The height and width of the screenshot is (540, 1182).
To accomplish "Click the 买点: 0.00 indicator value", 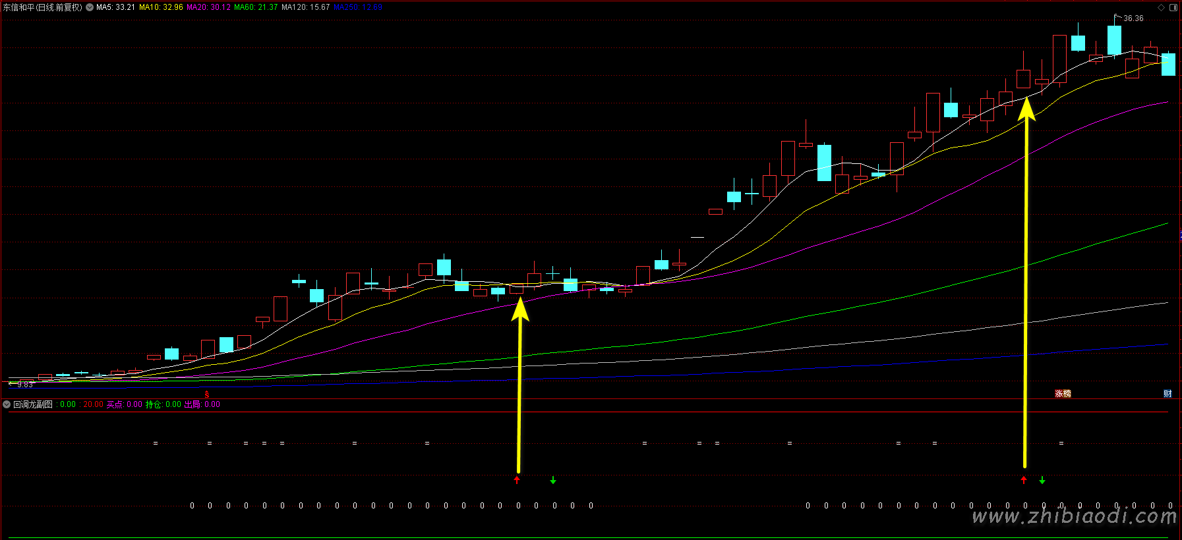I will point(125,404).
